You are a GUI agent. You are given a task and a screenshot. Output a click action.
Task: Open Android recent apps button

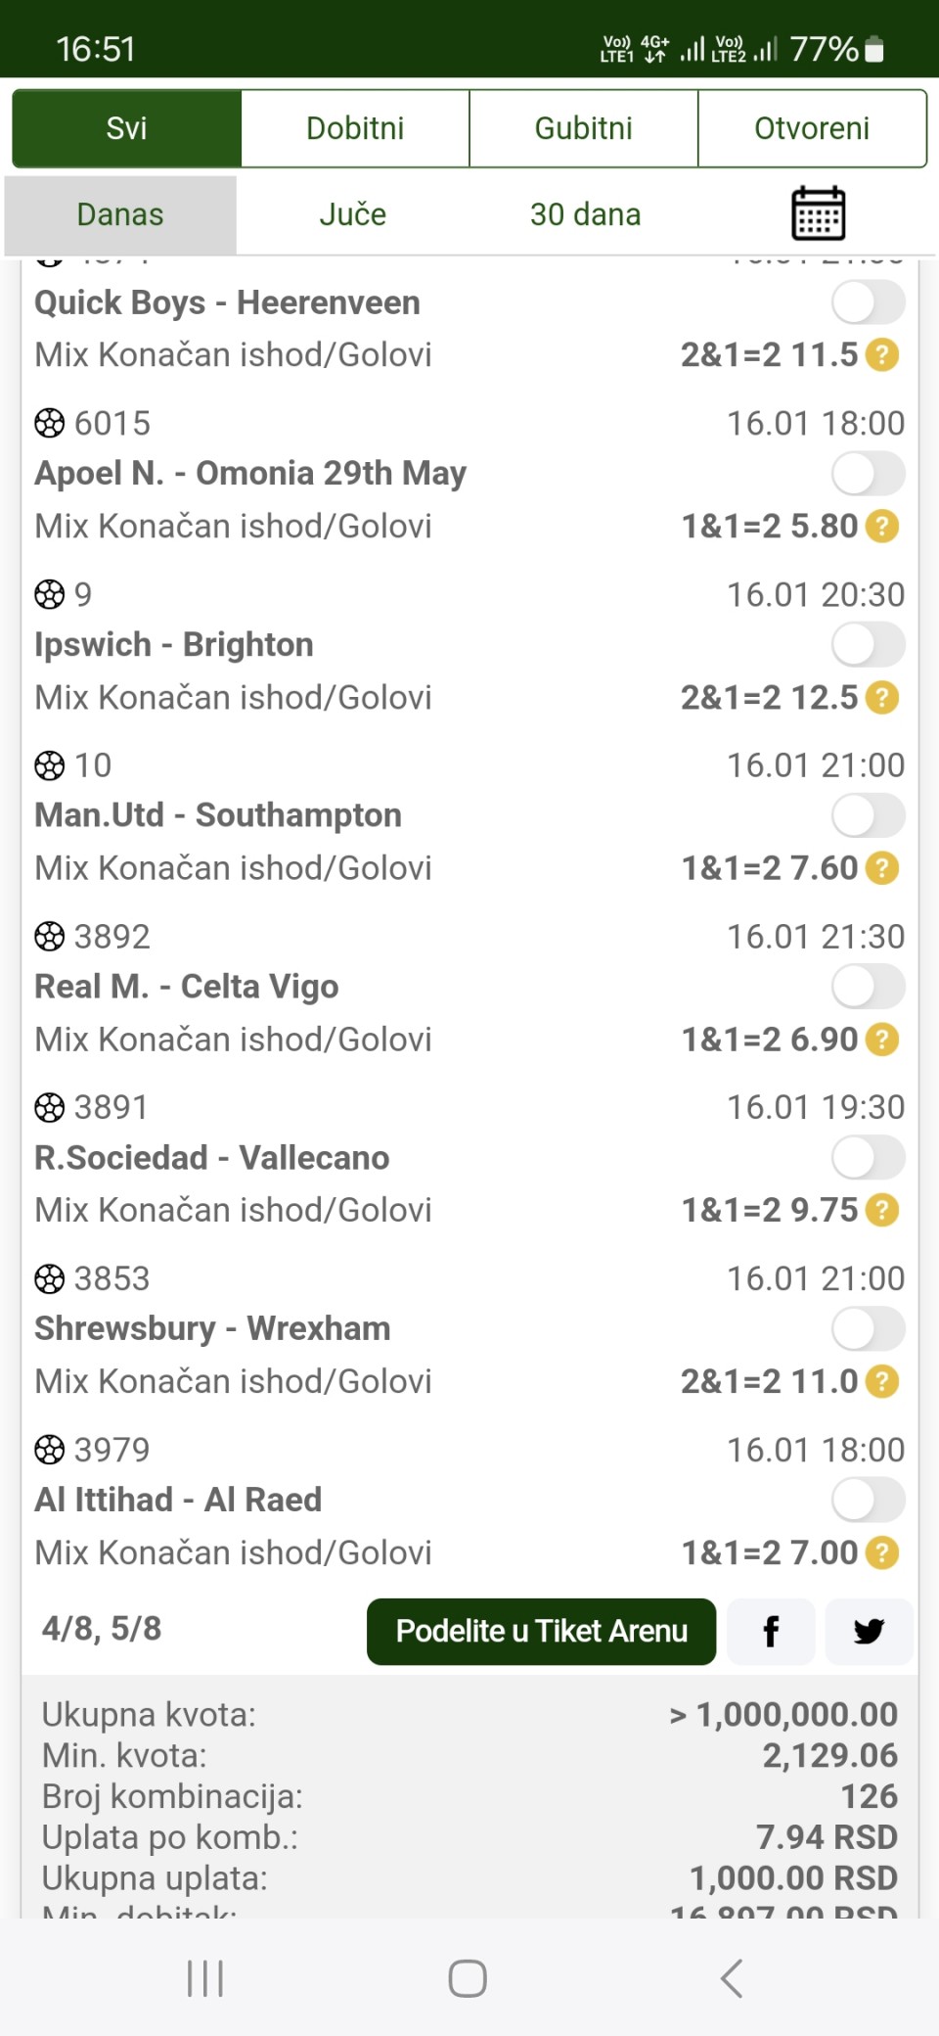205,1978
